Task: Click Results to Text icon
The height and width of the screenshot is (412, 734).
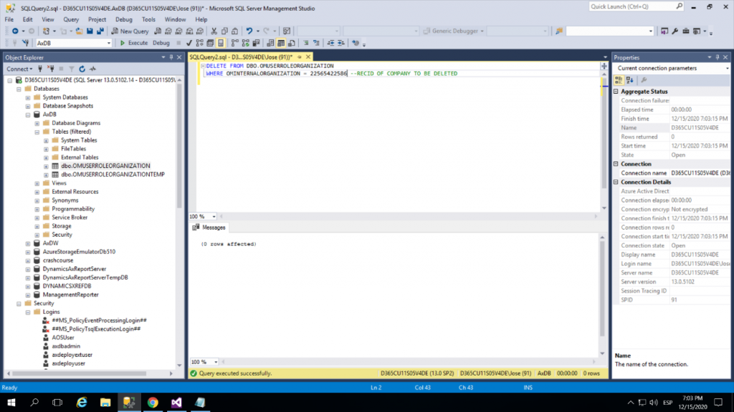Action: tap(270, 43)
